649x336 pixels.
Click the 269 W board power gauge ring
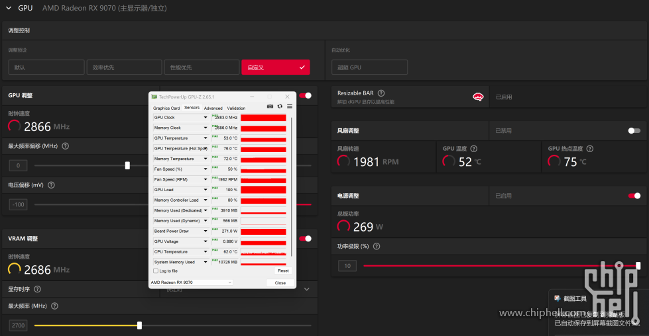pyautogui.click(x=343, y=226)
